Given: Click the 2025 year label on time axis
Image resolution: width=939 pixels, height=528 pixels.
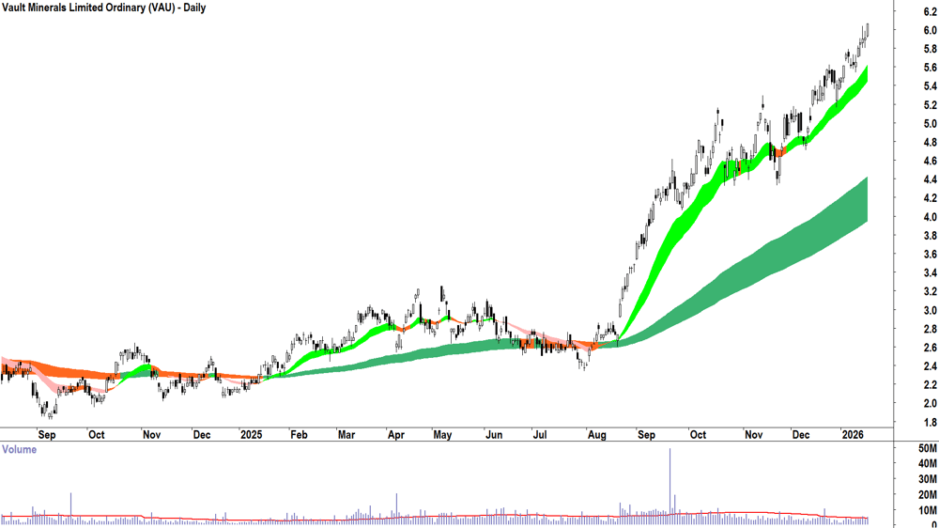Looking at the screenshot, I should [x=251, y=435].
